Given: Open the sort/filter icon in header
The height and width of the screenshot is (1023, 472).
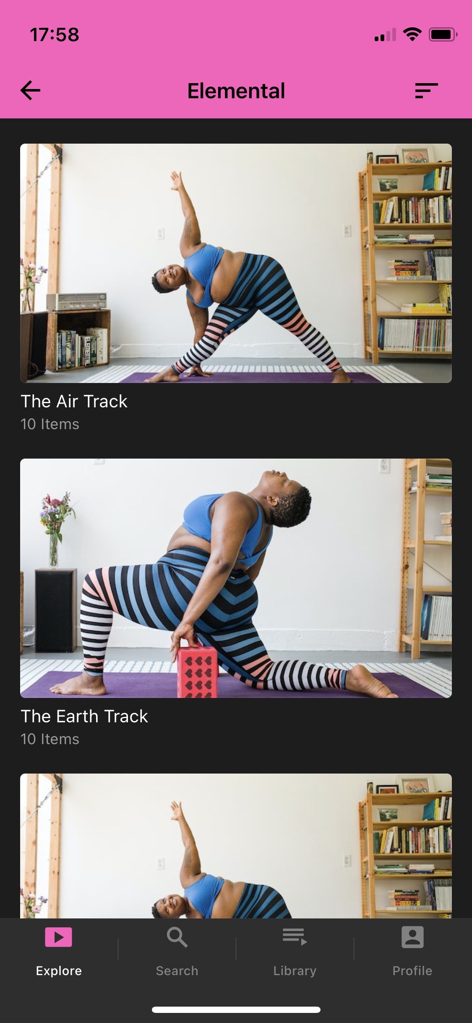Looking at the screenshot, I should pyautogui.click(x=426, y=90).
